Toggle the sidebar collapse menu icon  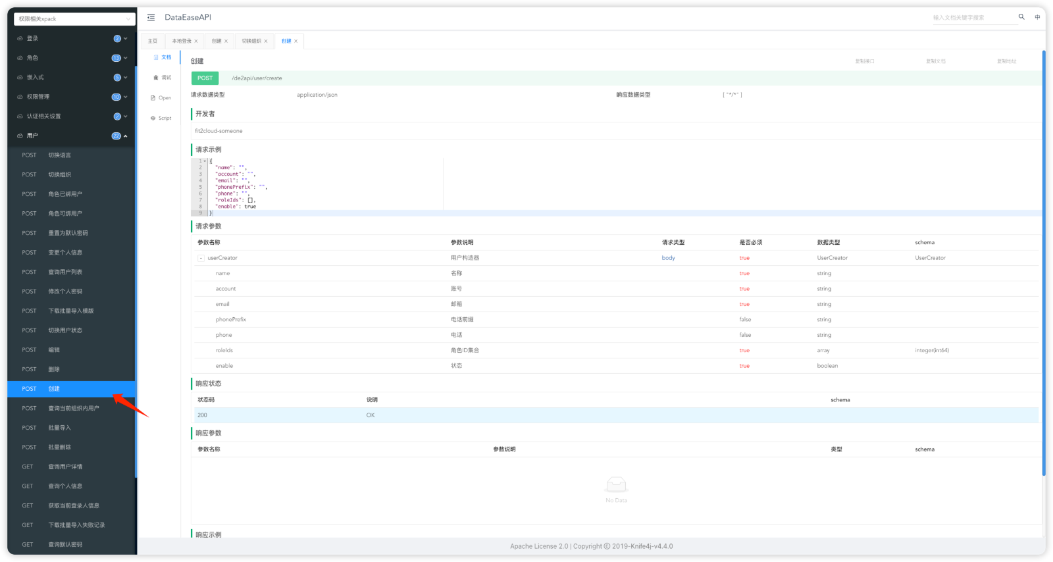click(151, 17)
